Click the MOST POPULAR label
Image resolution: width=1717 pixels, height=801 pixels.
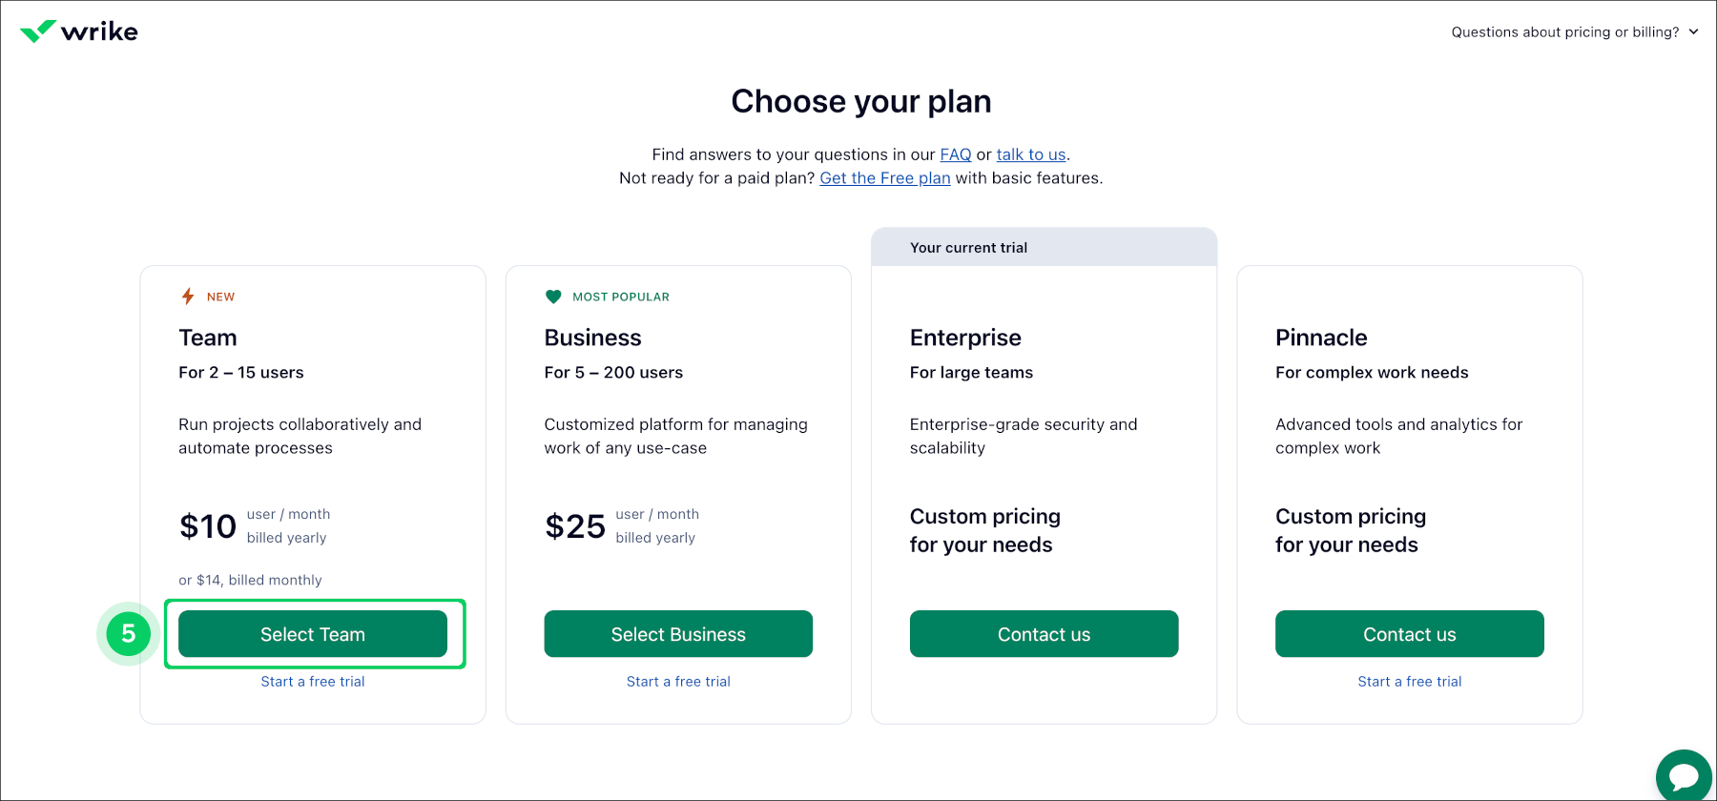coord(621,297)
